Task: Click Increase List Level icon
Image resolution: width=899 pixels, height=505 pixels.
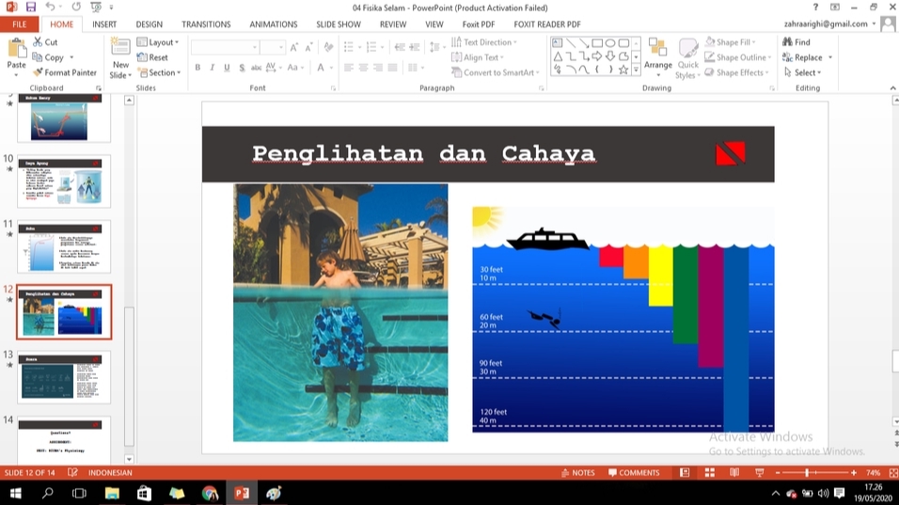Action: coord(414,47)
